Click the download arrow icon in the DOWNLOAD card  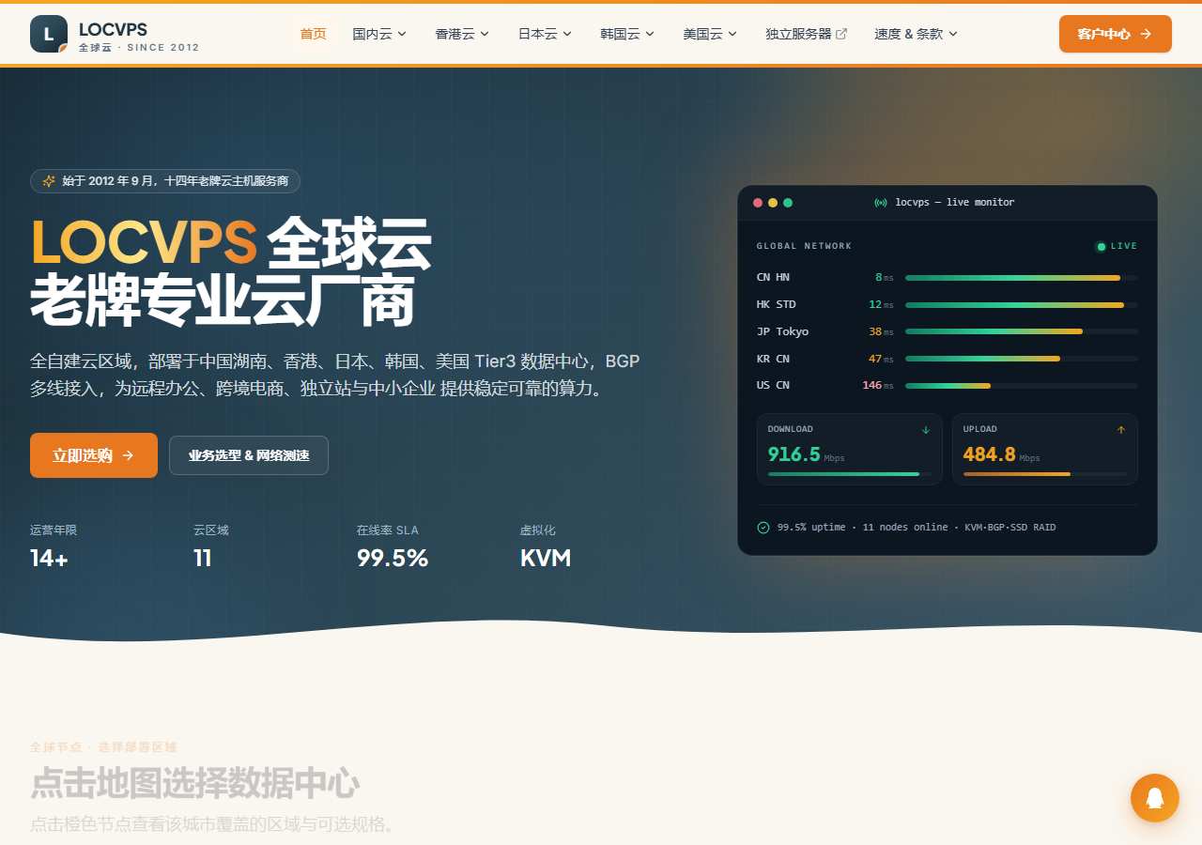[926, 430]
